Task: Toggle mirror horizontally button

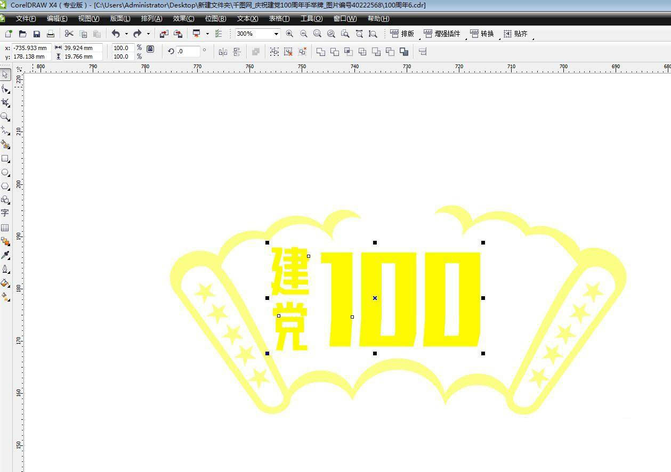Action: [223, 52]
